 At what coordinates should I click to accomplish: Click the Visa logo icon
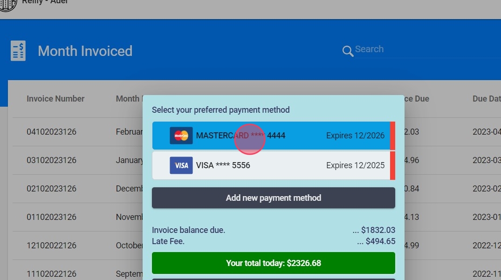tap(181, 165)
